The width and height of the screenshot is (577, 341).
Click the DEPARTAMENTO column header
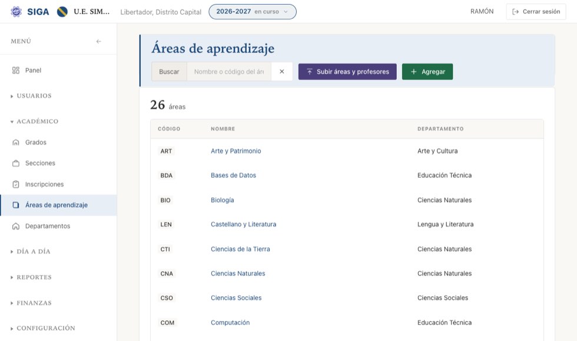point(440,129)
